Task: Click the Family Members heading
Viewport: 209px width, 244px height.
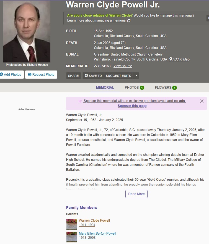Action: point(81,208)
